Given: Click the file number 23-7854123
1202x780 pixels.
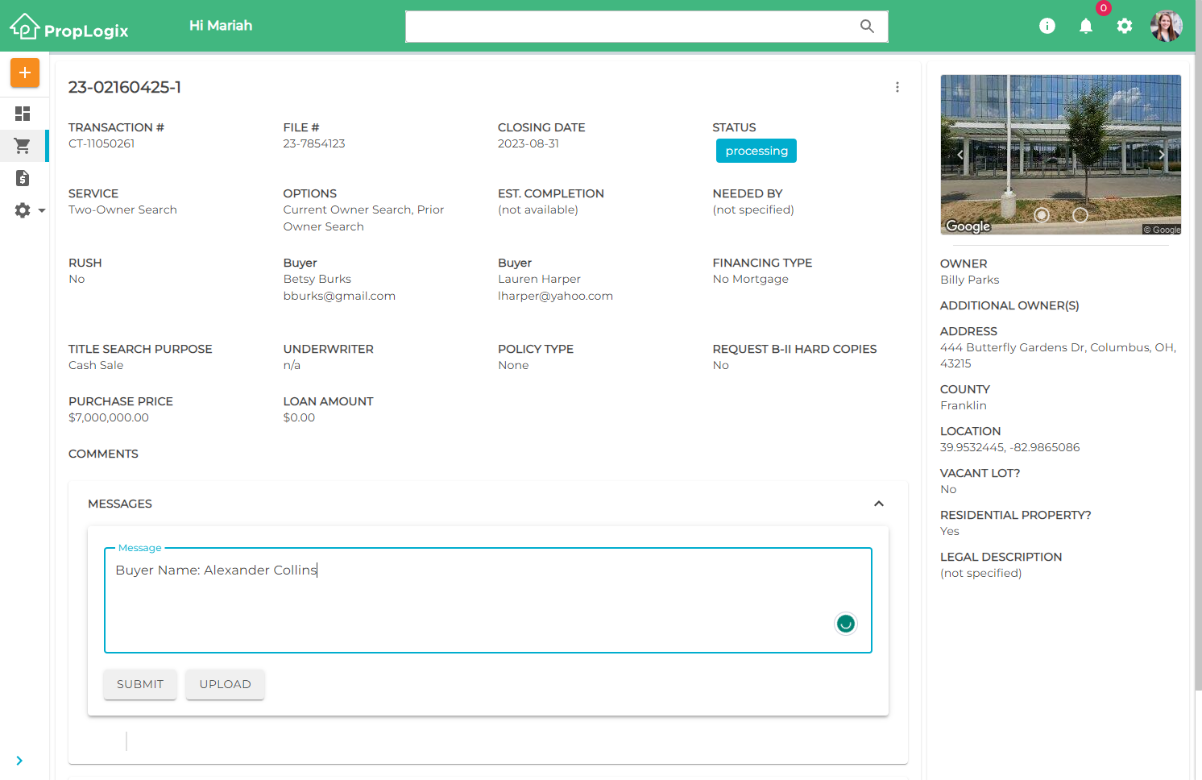Looking at the screenshot, I should point(314,143).
